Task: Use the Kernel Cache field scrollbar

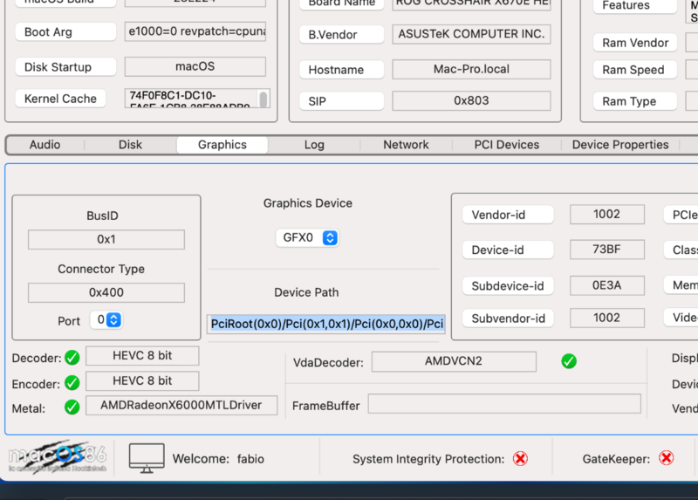Action: click(263, 99)
